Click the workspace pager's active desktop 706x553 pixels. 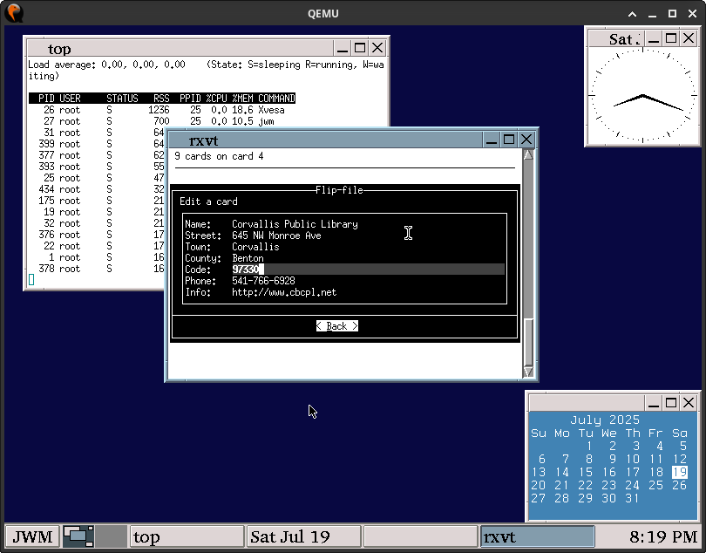click(x=78, y=536)
